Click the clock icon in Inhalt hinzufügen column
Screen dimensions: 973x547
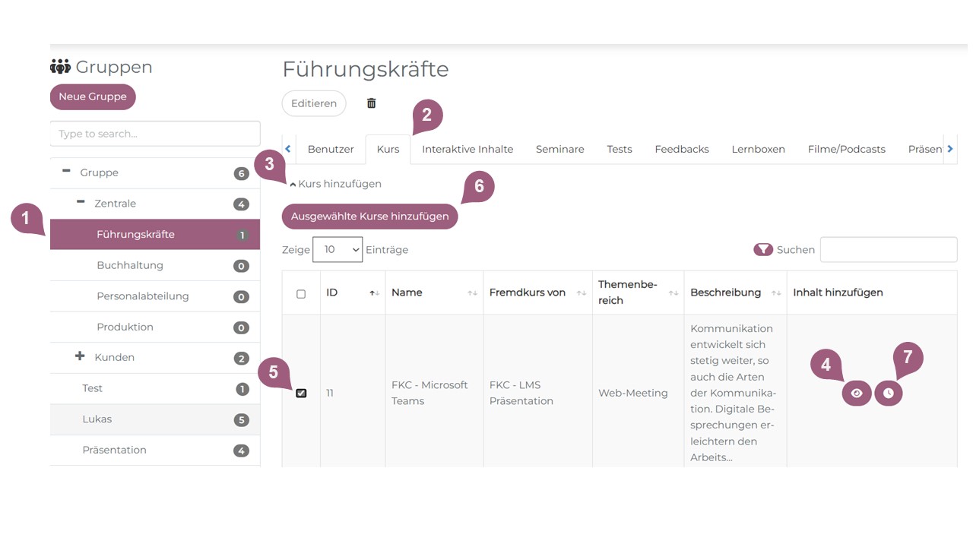(888, 394)
